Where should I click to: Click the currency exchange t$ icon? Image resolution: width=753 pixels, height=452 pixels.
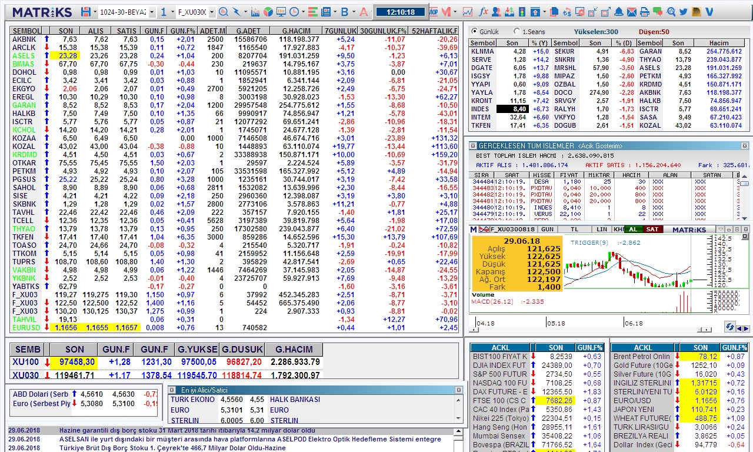[567, 12]
